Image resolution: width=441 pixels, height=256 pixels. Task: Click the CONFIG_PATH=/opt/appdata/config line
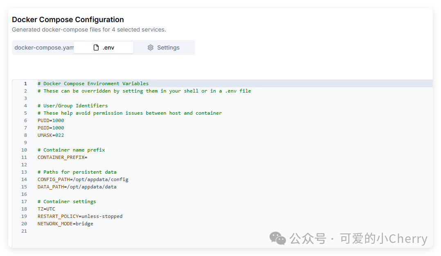pyautogui.click(x=83, y=179)
